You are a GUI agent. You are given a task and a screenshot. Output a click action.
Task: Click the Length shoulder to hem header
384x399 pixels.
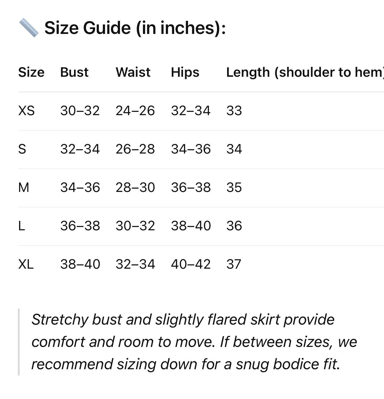(x=305, y=73)
